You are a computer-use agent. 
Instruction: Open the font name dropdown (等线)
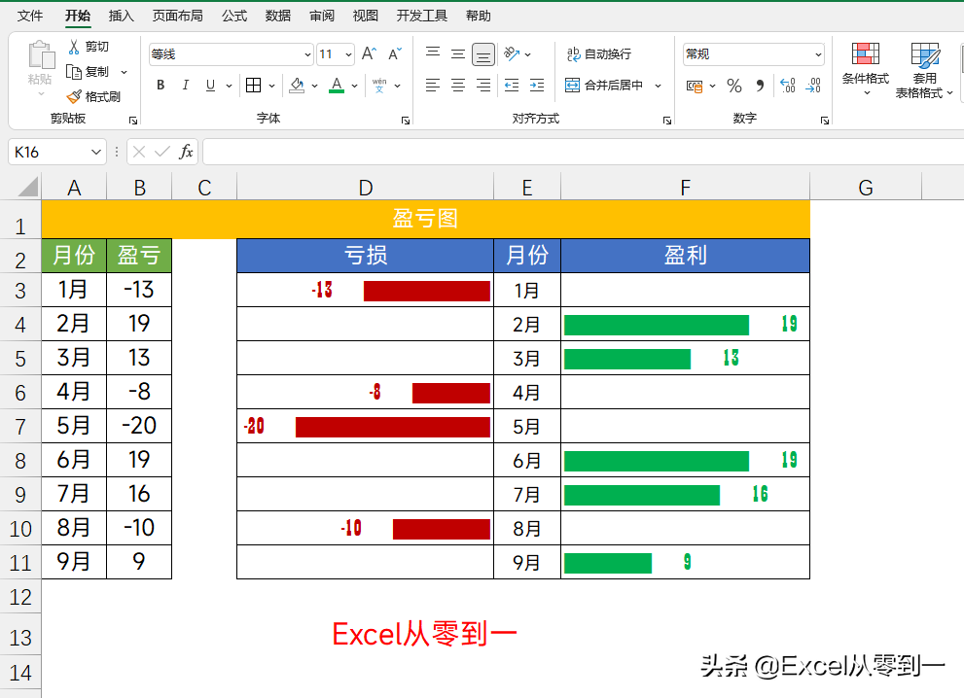coord(307,54)
